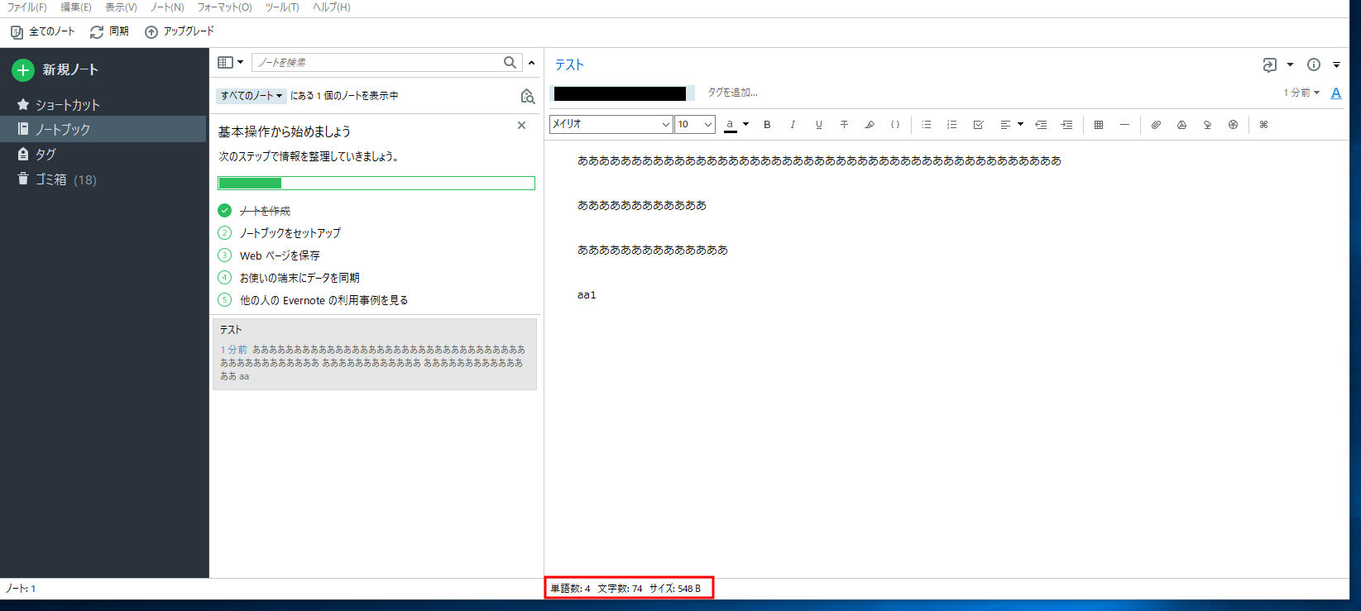Open the font color dropdown arrow
The height and width of the screenshot is (611, 1361).
pyautogui.click(x=745, y=125)
